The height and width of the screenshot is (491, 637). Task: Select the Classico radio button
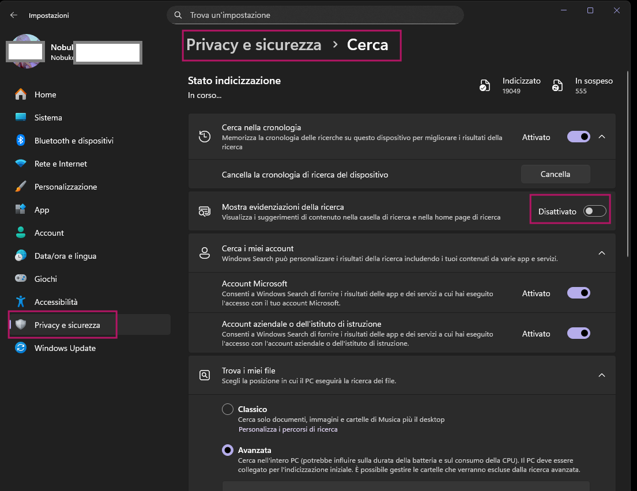[228, 409]
